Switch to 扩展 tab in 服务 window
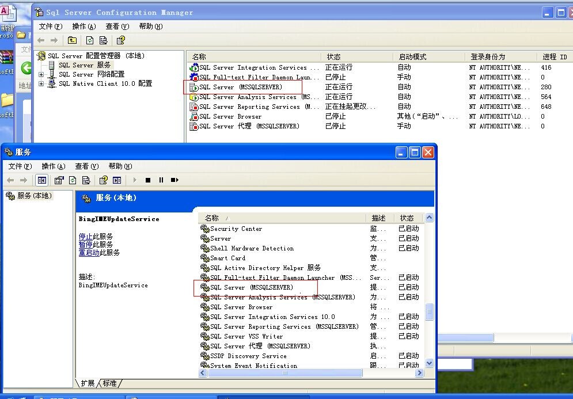Viewport: 573px width, 399px height. 88,383
